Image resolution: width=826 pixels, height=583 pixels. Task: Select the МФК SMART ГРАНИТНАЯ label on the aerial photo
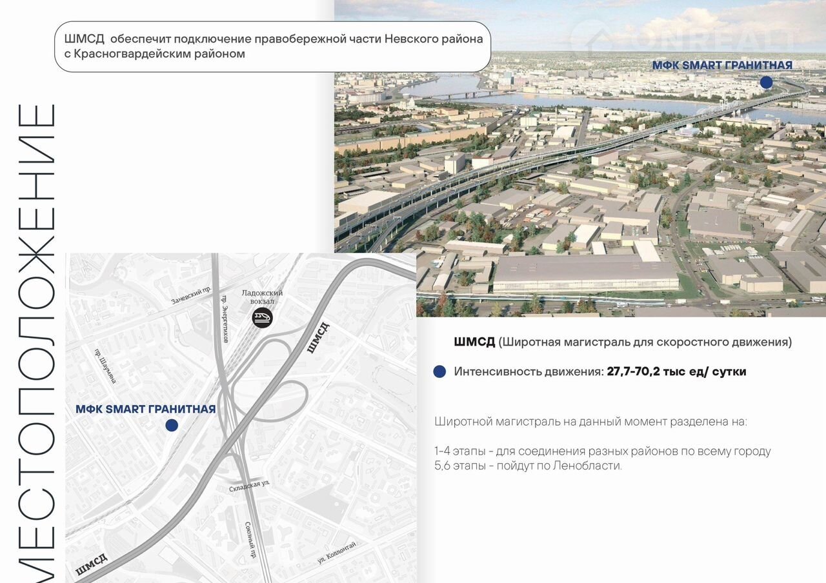coord(721,65)
